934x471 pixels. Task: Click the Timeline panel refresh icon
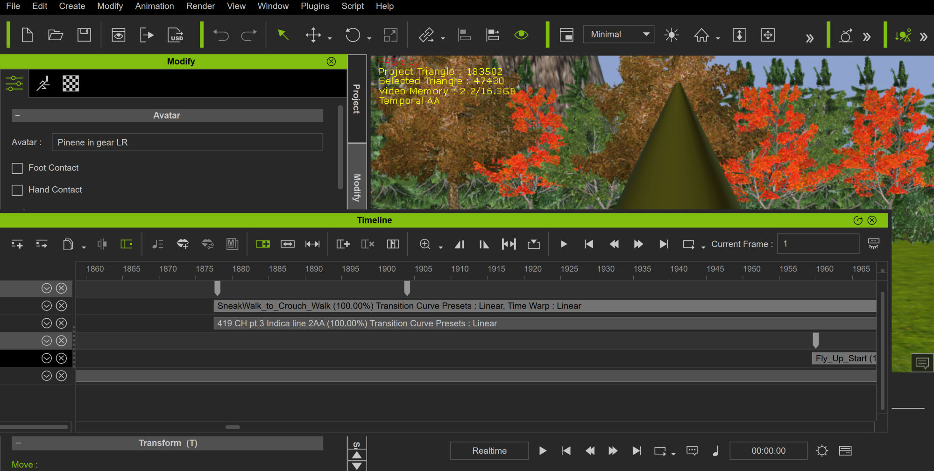[858, 220]
